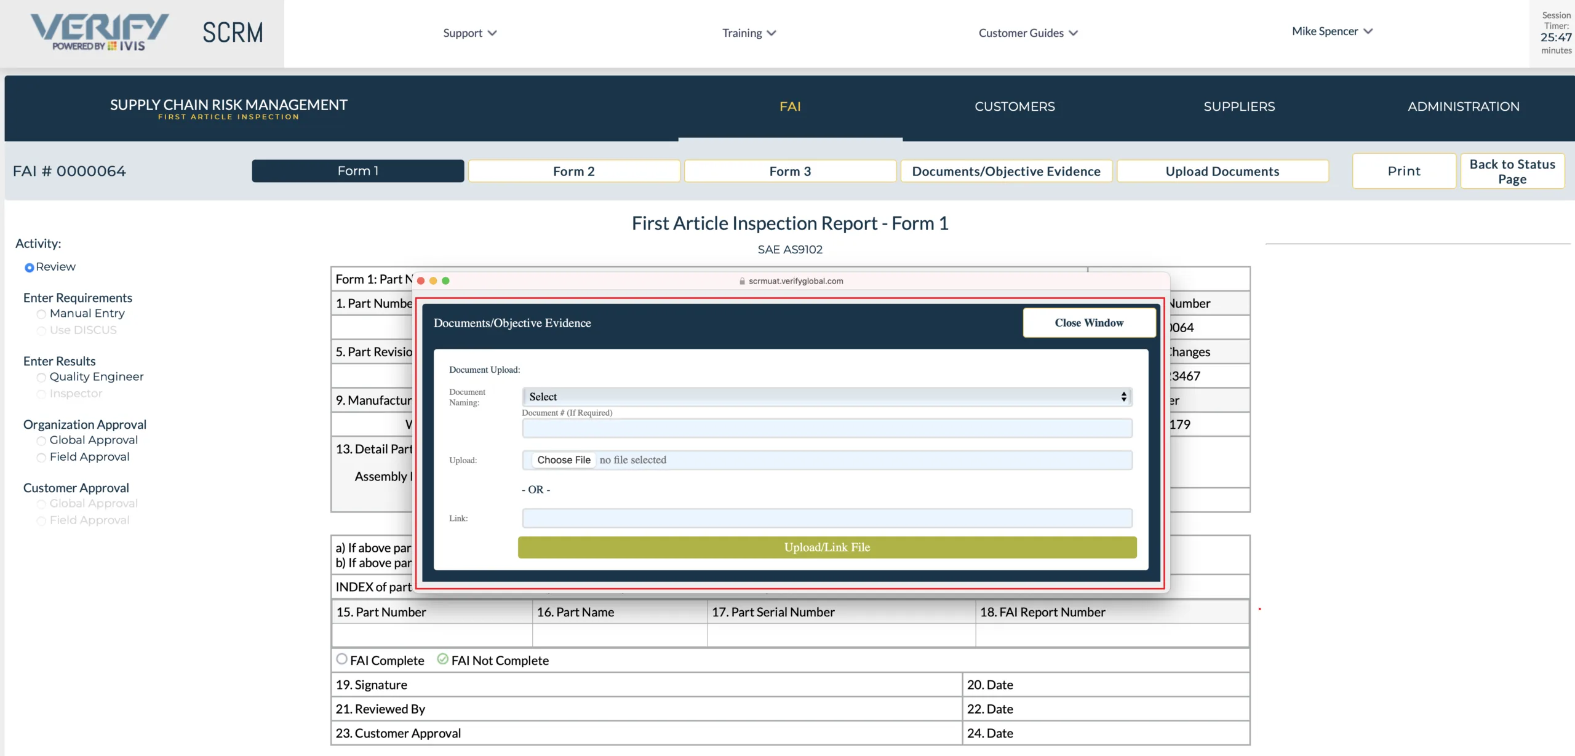Select the Quality Engineer radio option
Image resolution: width=1575 pixels, height=756 pixels.
[41, 378]
